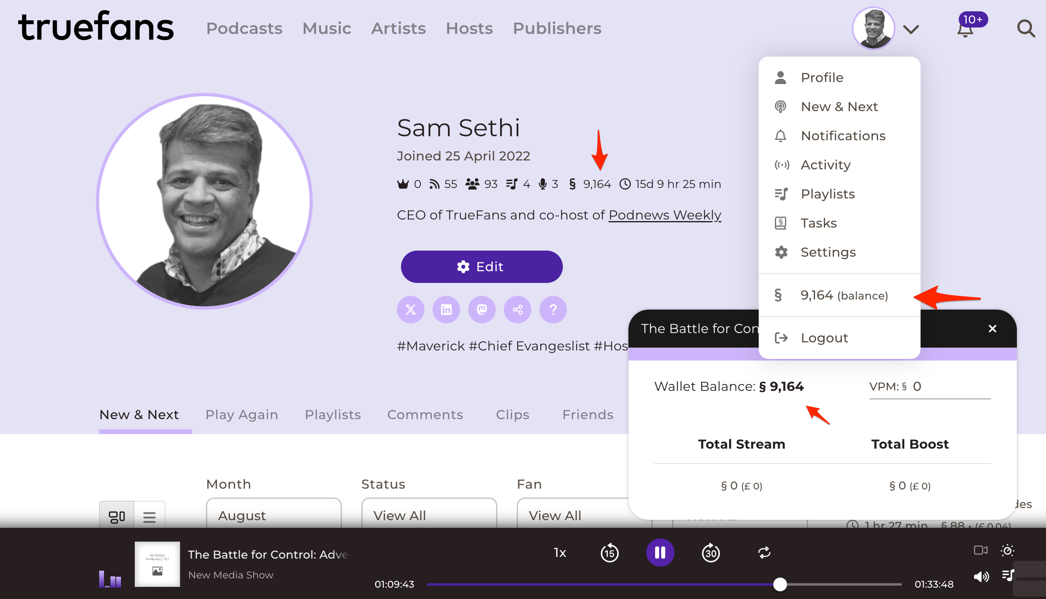1046x599 pixels.
Task: Switch to the Comments tab
Action: click(x=425, y=415)
